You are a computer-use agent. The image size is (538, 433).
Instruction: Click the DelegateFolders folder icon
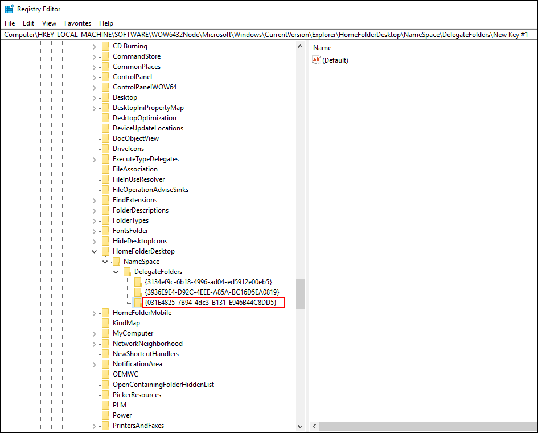click(128, 272)
